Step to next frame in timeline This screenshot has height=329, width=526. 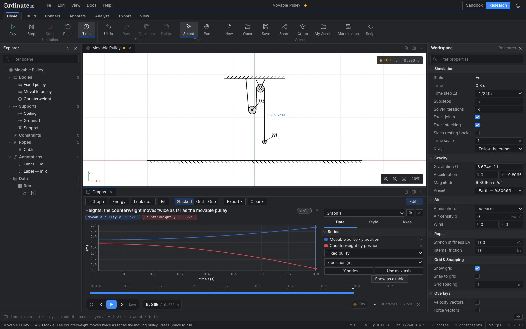click(122, 304)
